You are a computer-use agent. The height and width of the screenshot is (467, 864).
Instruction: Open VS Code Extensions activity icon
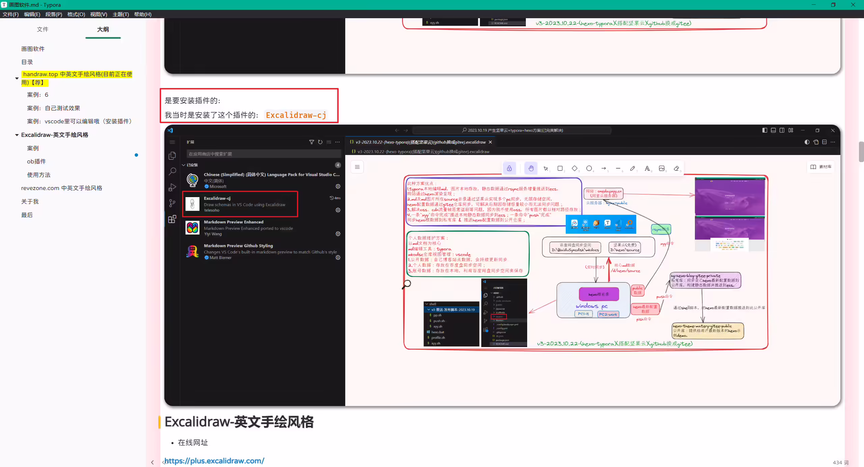(172, 219)
